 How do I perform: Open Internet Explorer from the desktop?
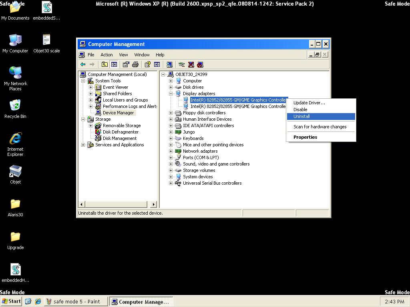pos(15,145)
